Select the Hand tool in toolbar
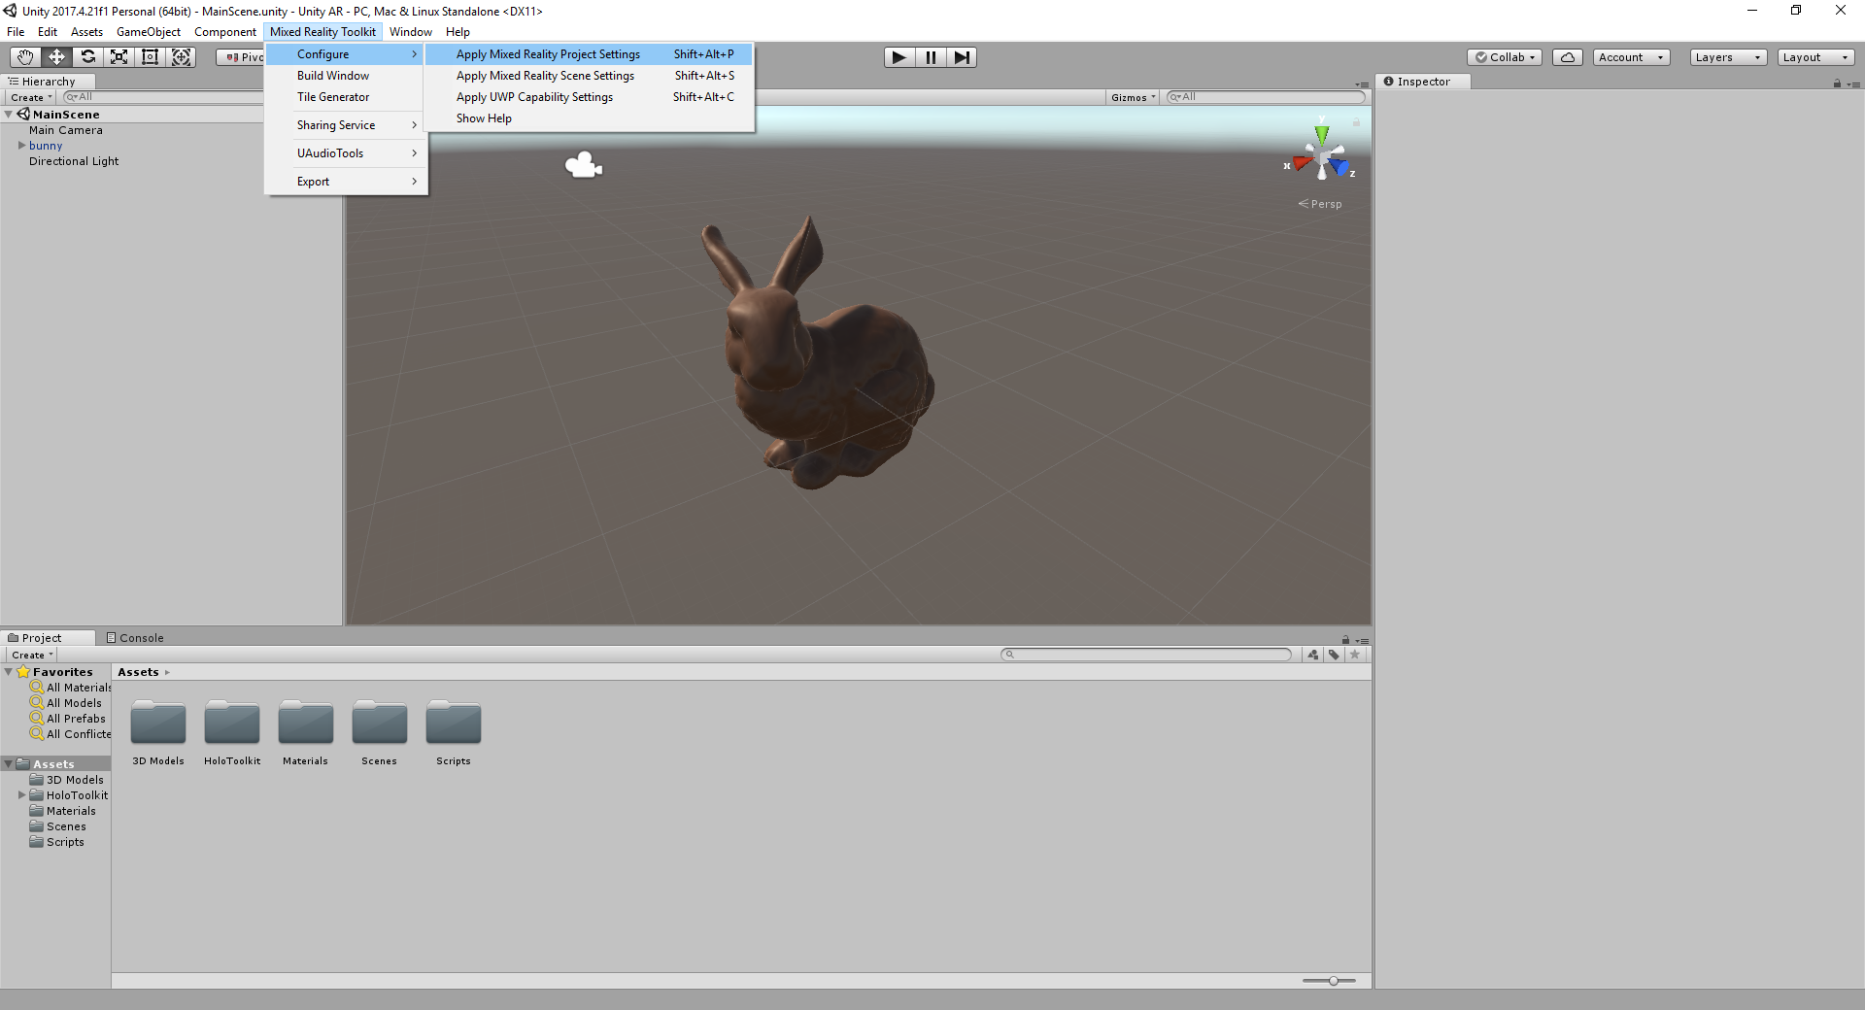The width and height of the screenshot is (1865, 1010). click(x=25, y=57)
